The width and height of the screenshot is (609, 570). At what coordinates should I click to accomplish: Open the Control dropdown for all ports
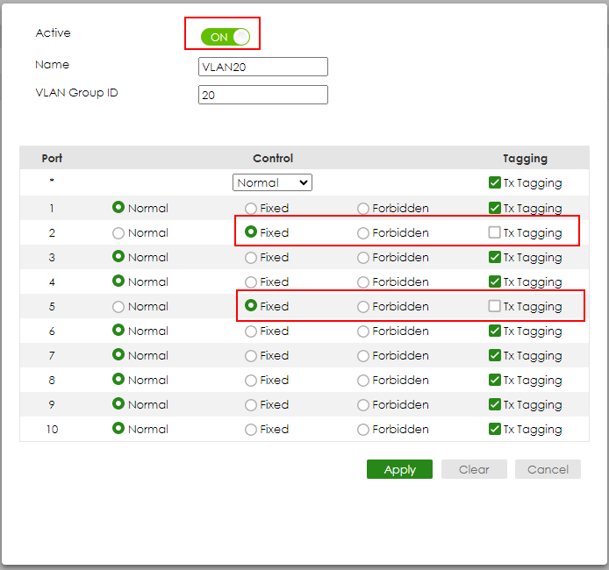pyautogui.click(x=272, y=182)
